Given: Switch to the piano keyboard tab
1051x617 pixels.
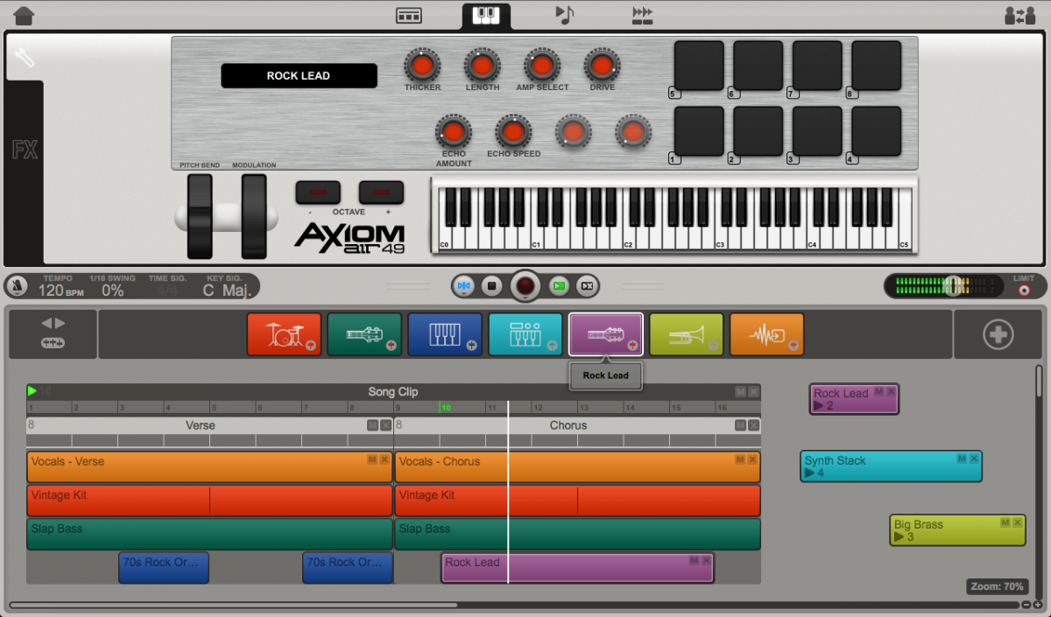Looking at the screenshot, I should tap(486, 16).
